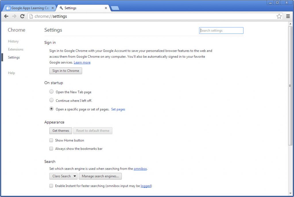Check Always show the bookmarks bar
Viewport: 294px width, 197px height.
(51, 148)
